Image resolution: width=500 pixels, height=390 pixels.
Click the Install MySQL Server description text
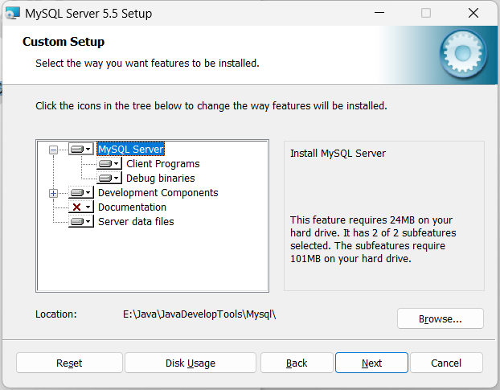[338, 154]
